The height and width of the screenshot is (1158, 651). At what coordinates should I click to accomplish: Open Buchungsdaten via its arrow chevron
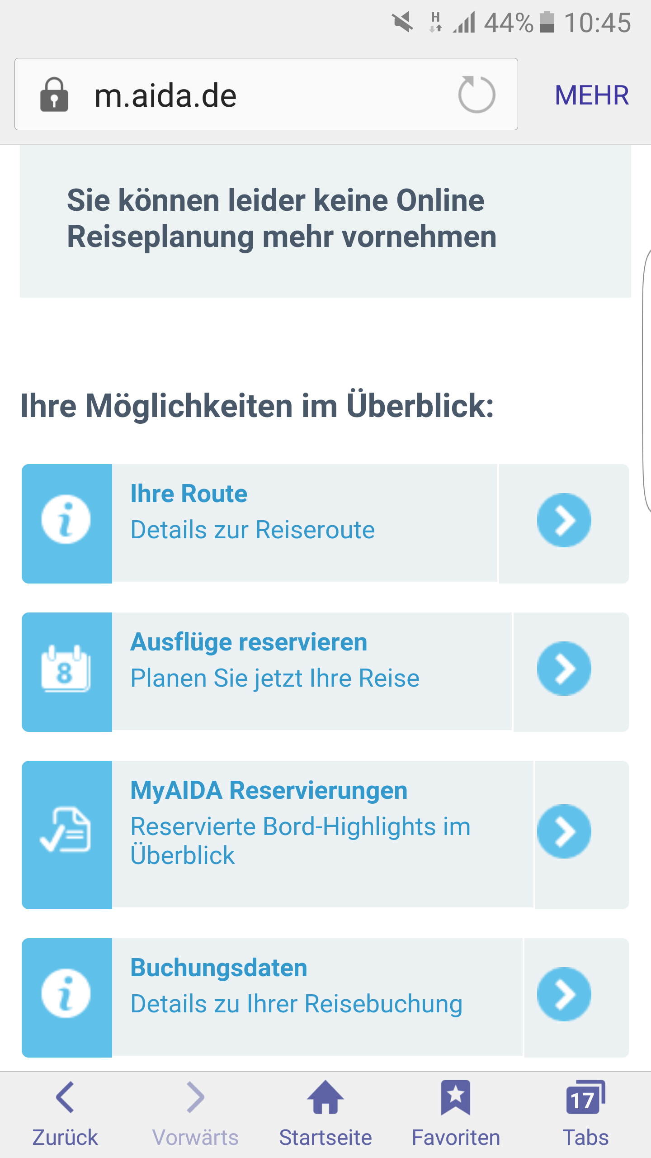(564, 994)
